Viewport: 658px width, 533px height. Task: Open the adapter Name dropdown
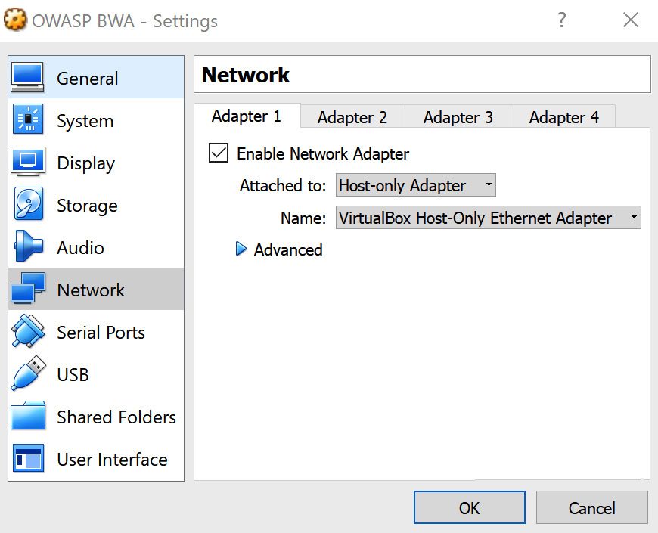point(488,217)
